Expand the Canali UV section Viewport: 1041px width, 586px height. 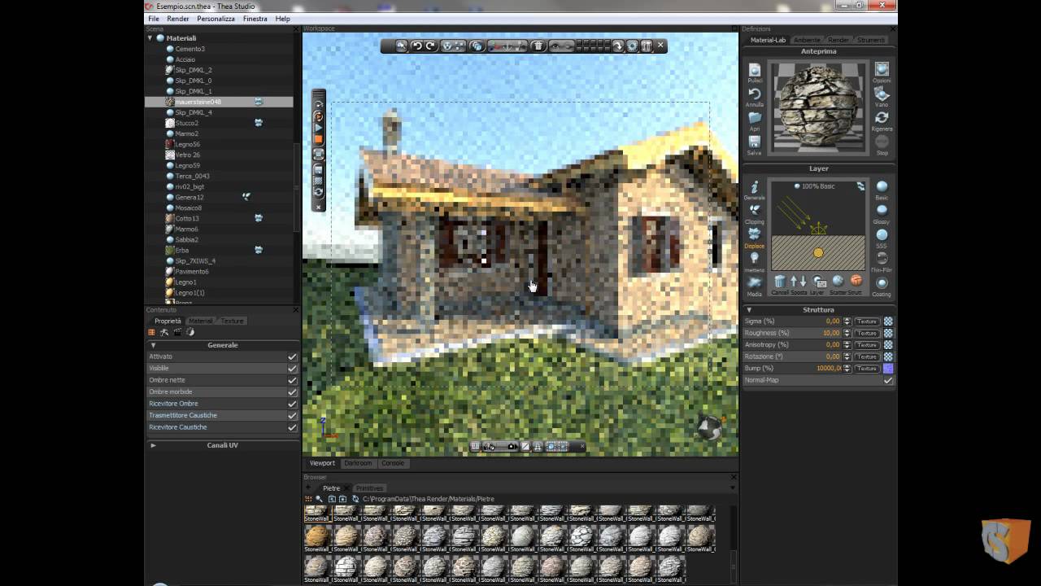coord(153,445)
